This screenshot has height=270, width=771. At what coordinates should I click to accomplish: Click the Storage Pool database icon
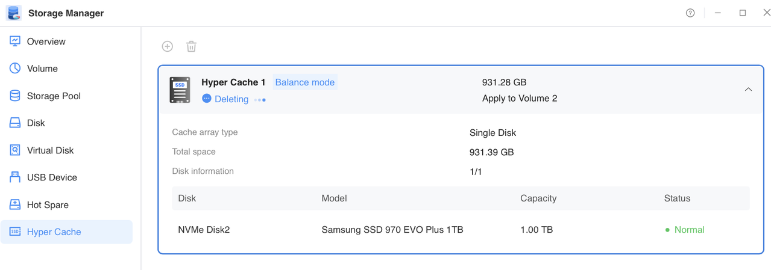(x=15, y=96)
